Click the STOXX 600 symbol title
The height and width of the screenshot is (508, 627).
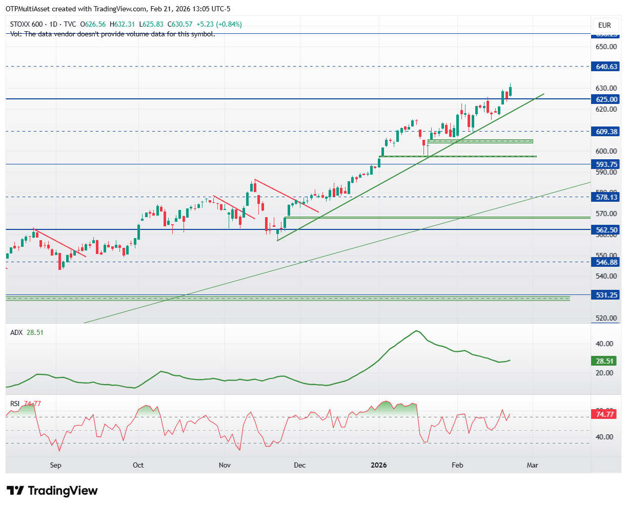(x=28, y=24)
